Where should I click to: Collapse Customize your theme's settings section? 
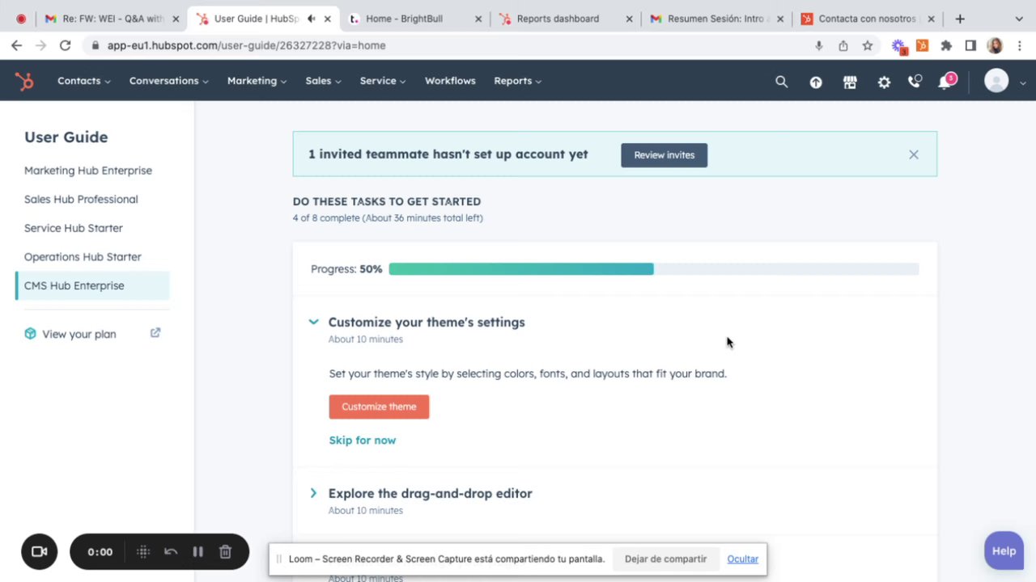(x=313, y=322)
